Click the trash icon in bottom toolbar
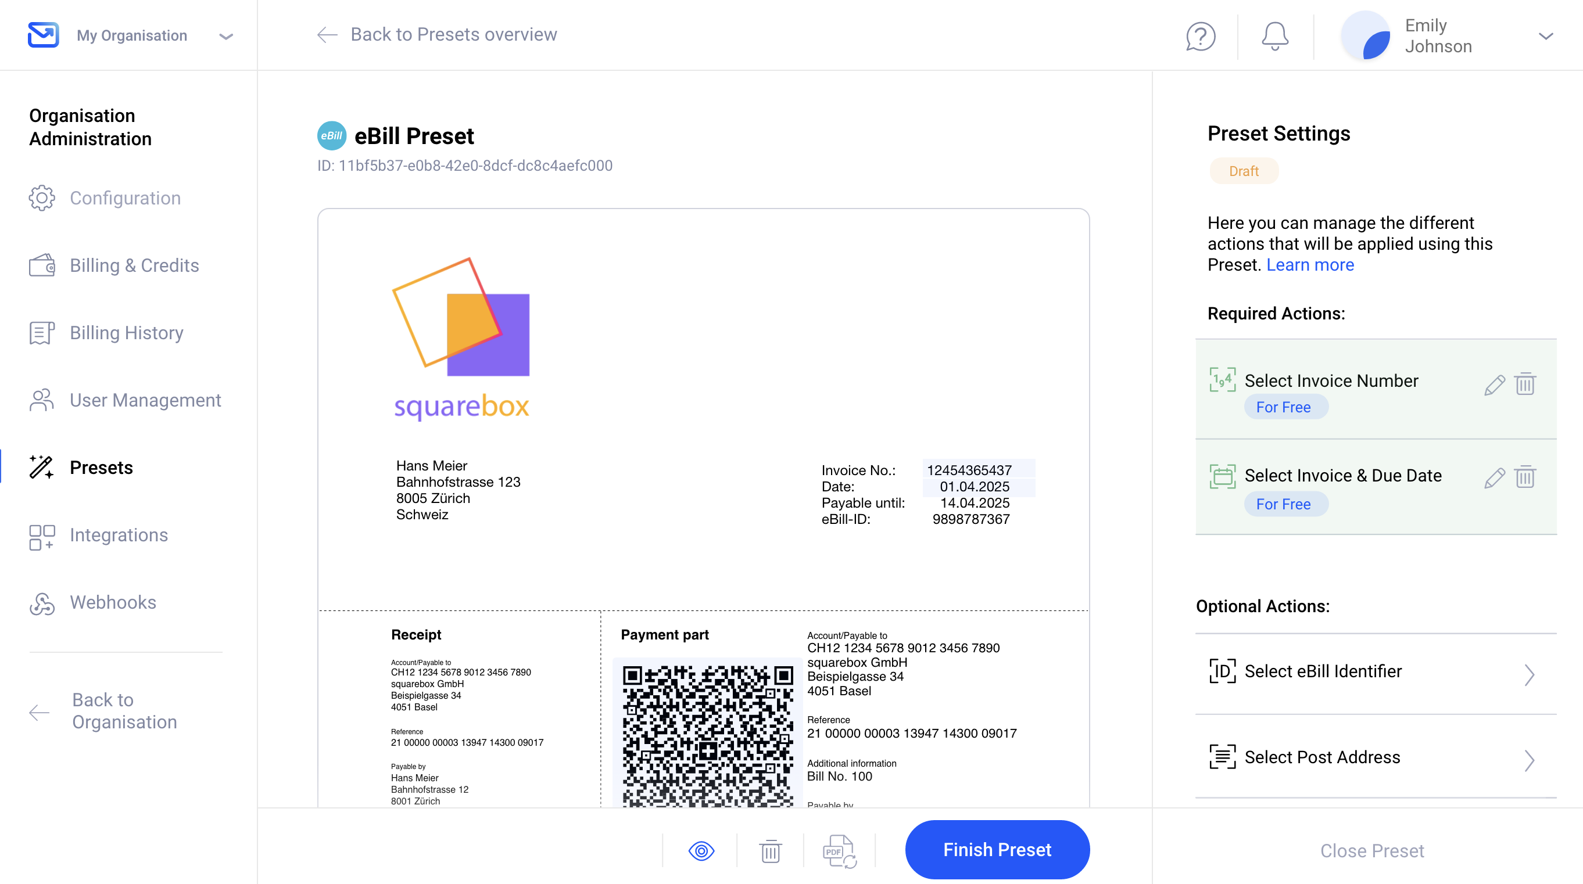 click(x=770, y=851)
